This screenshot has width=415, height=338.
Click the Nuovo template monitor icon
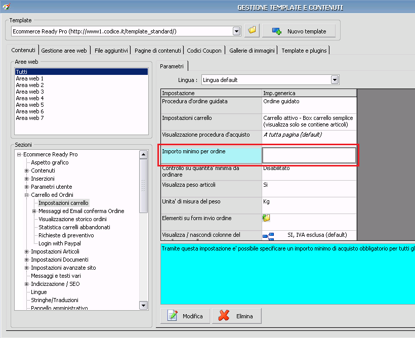click(x=277, y=31)
